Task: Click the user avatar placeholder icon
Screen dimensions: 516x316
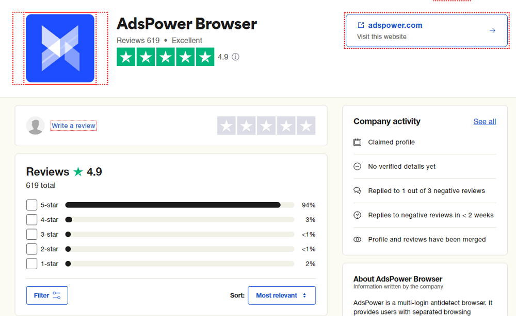Action: [x=36, y=126]
